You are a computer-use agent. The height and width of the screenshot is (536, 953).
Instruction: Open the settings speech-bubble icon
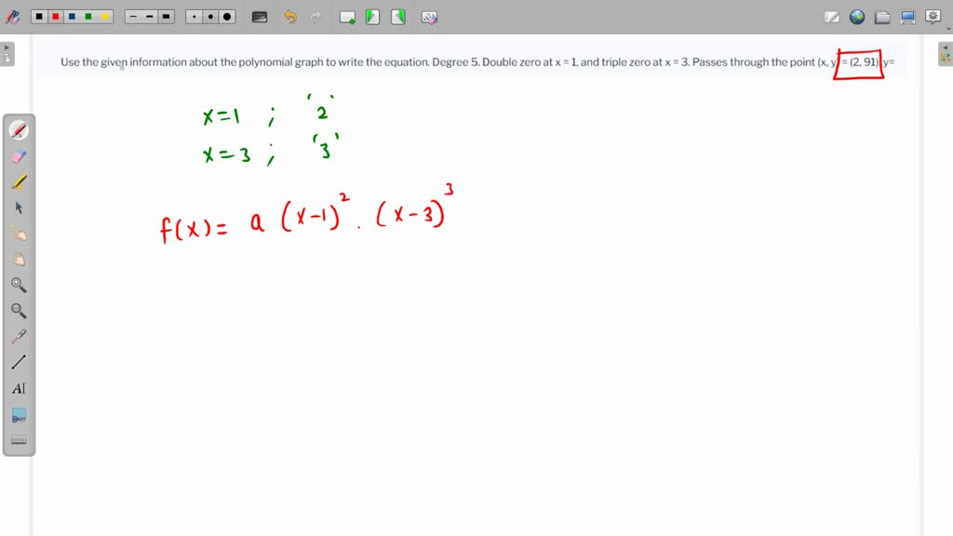pos(932,16)
